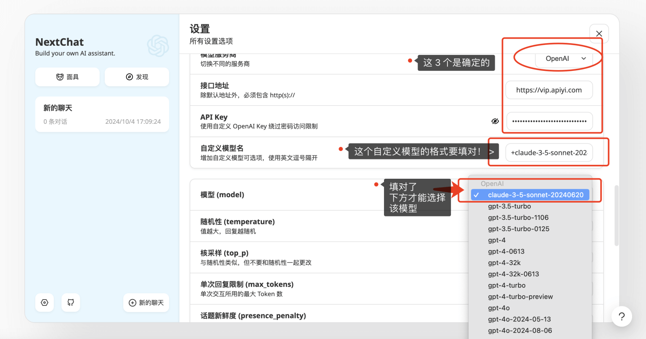Select gpt-4-turbo in the model dropdown
Screen dimensions: 646x339
[507, 285]
